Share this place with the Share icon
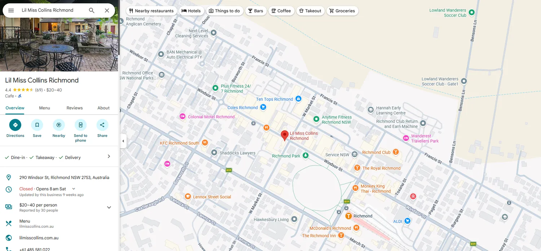 102,125
